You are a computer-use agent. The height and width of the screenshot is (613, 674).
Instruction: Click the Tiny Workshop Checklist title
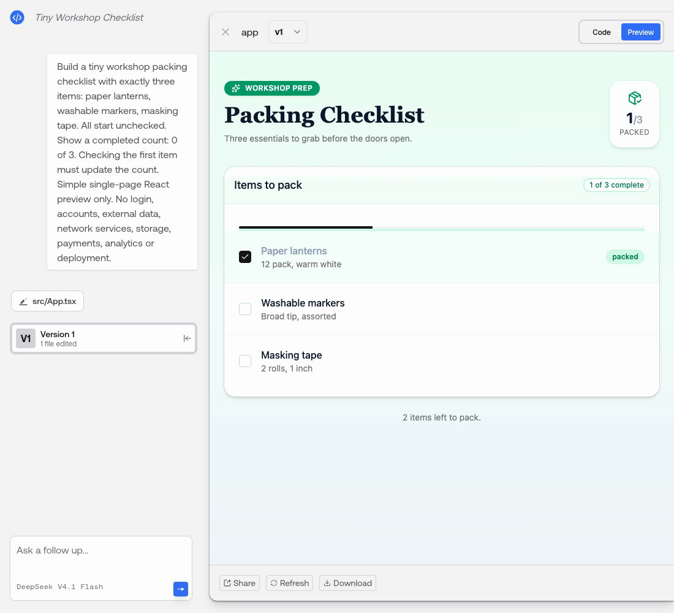pyautogui.click(x=89, y=18)
